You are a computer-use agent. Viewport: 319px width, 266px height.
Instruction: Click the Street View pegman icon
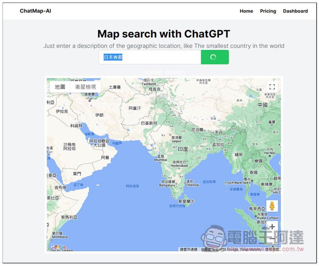(x=272, y=206)
